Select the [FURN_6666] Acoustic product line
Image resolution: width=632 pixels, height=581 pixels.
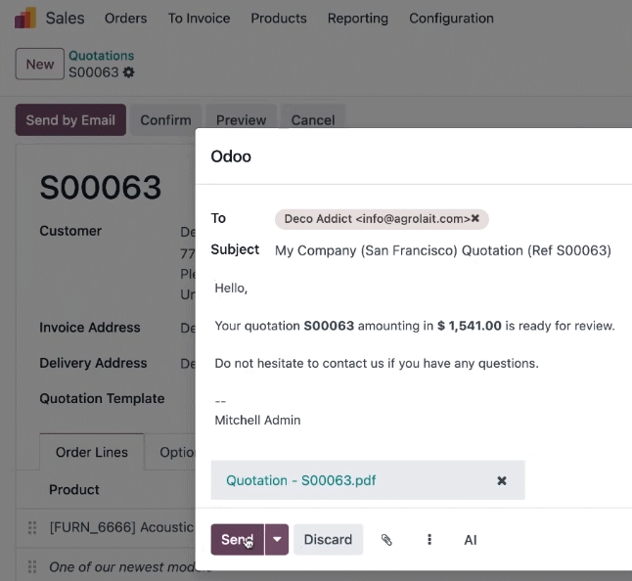121,527
